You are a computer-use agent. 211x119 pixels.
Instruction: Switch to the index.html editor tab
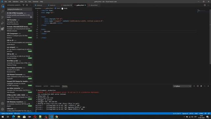pyautogui.click(x=66, y=5)
